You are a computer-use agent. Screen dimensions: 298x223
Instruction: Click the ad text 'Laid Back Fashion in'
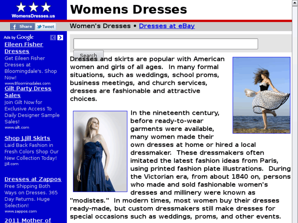coord(29,145)
